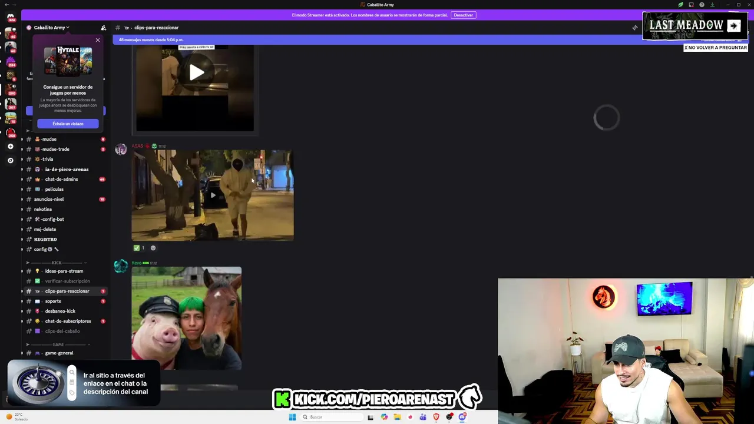Image resolution: width=754 pixels, height=424 pixels.
Task: Click Kevo user avatar
Action: 121,266
